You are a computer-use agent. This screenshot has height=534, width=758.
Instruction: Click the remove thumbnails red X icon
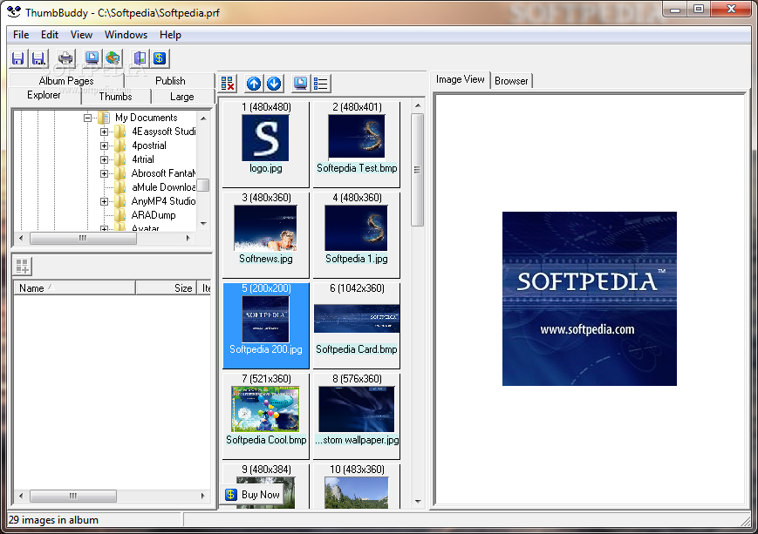[228, 84]
